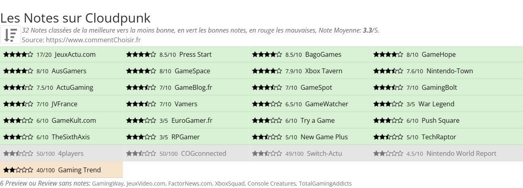Click the stars next to 4players
The height and width of the screenshot is (188, 523).
[x=18, y=153]
